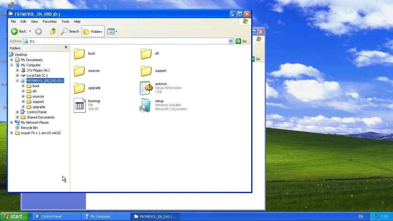Open the address bar dropdown arrow
The width and height of the screenshot is (393, 221).
(231, 41)
